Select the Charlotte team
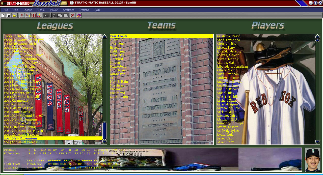 coord(117,55)
